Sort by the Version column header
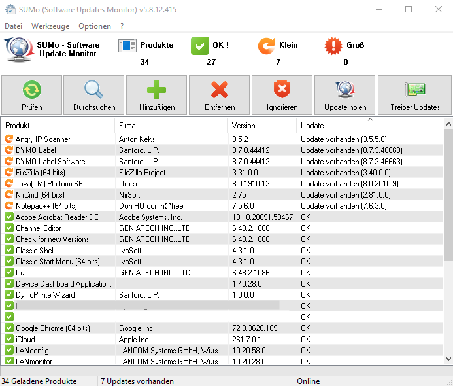Image resolution: width=453 pixels, height=386 pixels. [x=262, y=126]
